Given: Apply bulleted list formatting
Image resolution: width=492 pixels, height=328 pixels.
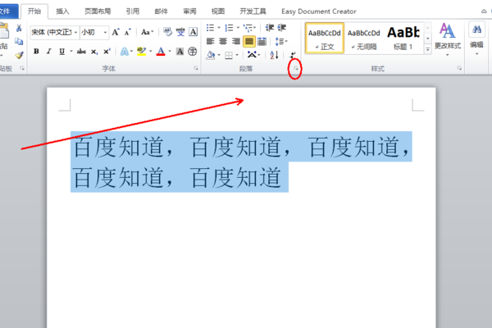Looking at the screenshot, I should (210, 28).
